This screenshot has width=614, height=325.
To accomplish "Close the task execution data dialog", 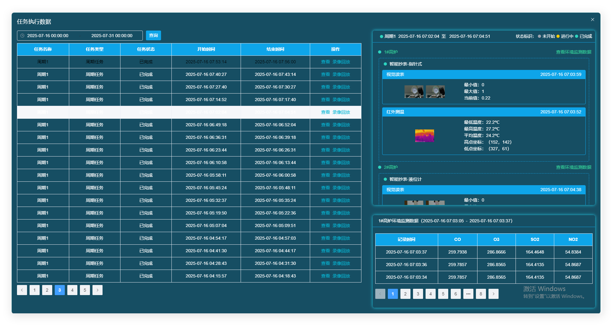I will coord(592,20).
